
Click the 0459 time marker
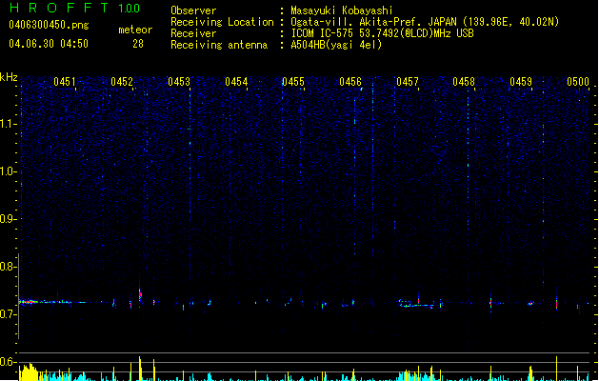[x=521, y=82]
